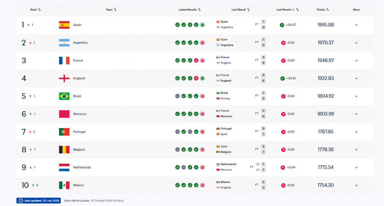Sort table by Points column
Image resolution: width=384 pixels, height=206 pixels.
(323, 10)
